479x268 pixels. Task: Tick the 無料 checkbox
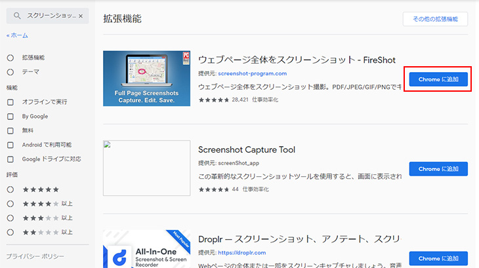[x=10, y=131]
